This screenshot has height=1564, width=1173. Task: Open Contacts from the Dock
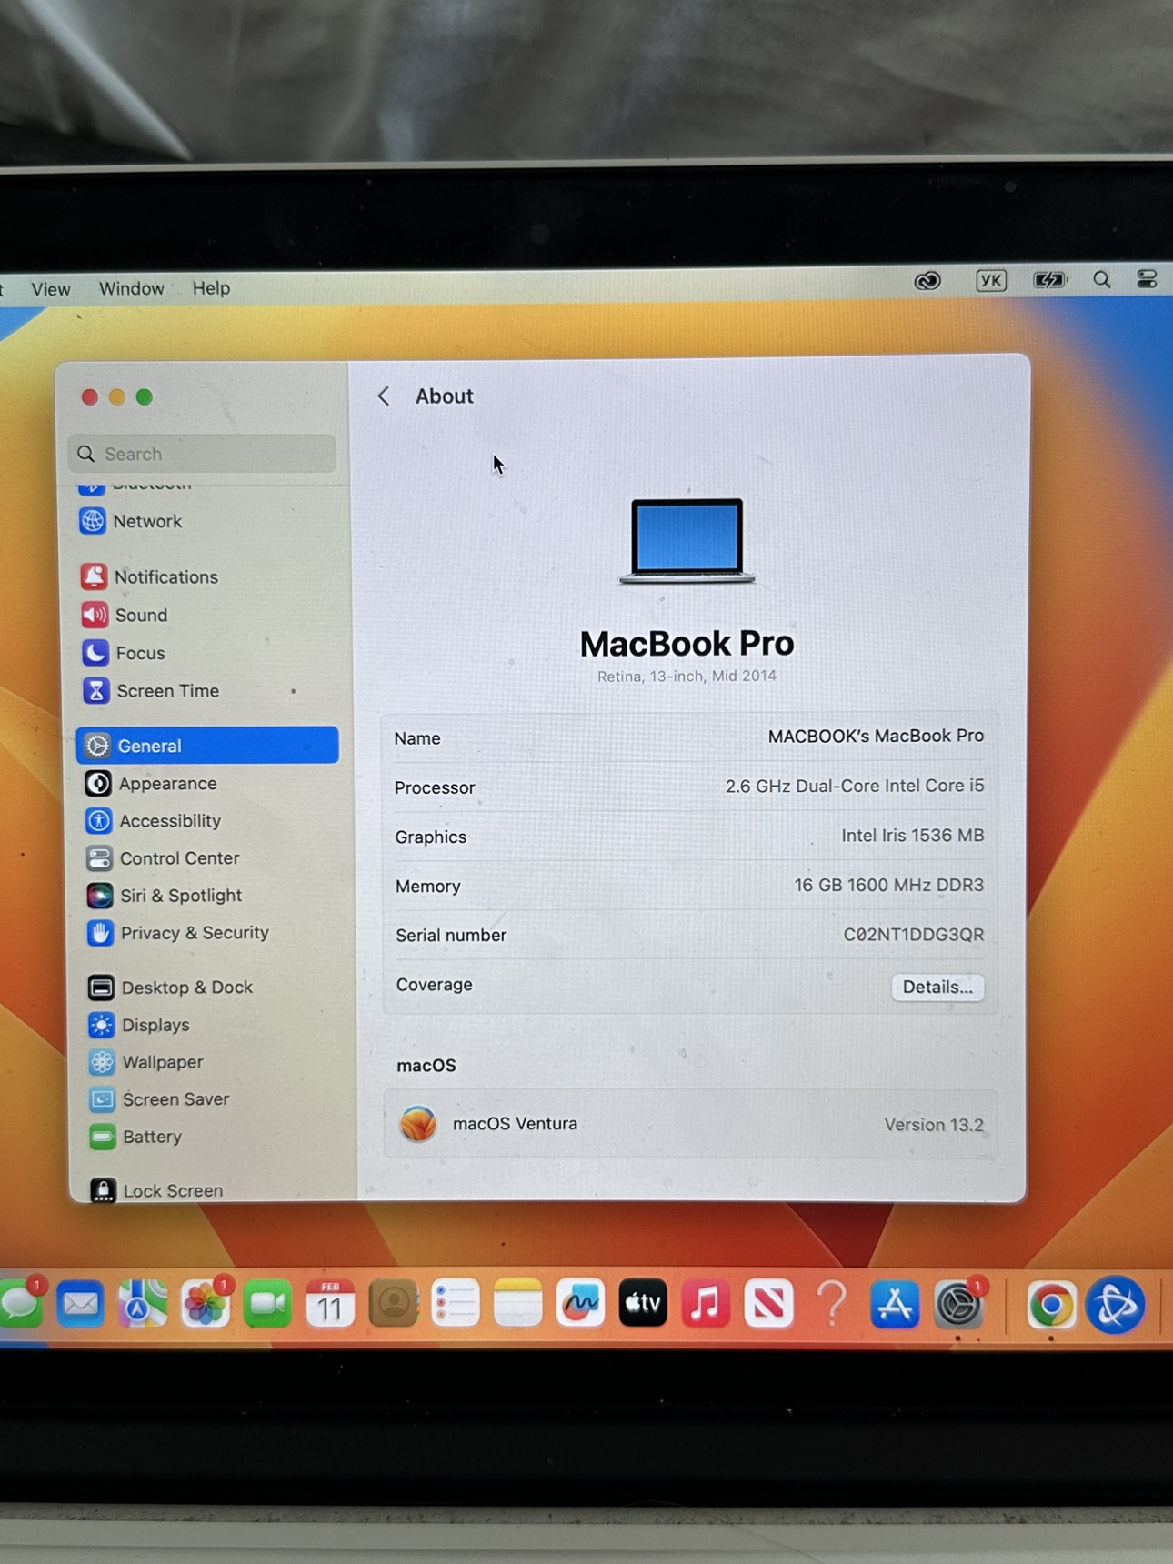[393, 1304]
